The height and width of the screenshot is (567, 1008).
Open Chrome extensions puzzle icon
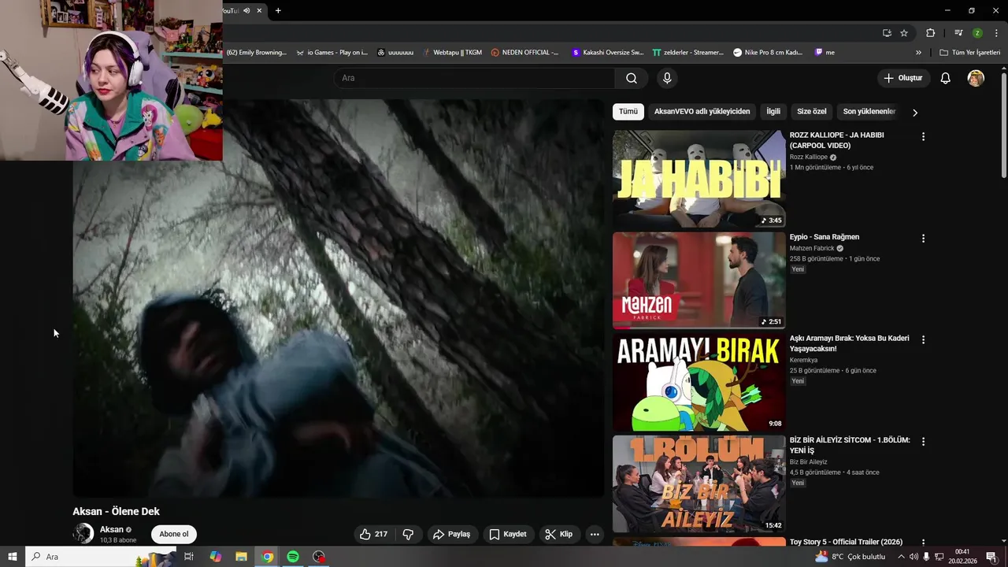930,33
